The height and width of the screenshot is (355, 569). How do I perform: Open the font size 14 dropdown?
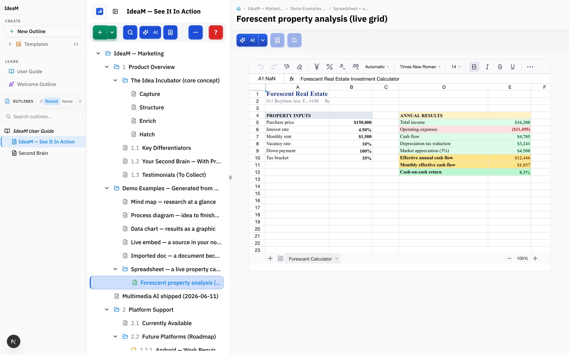(x=456, y=67)
